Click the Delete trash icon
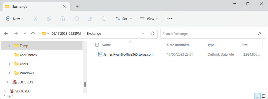The image size is (268, 99). (x=103, y=19)
